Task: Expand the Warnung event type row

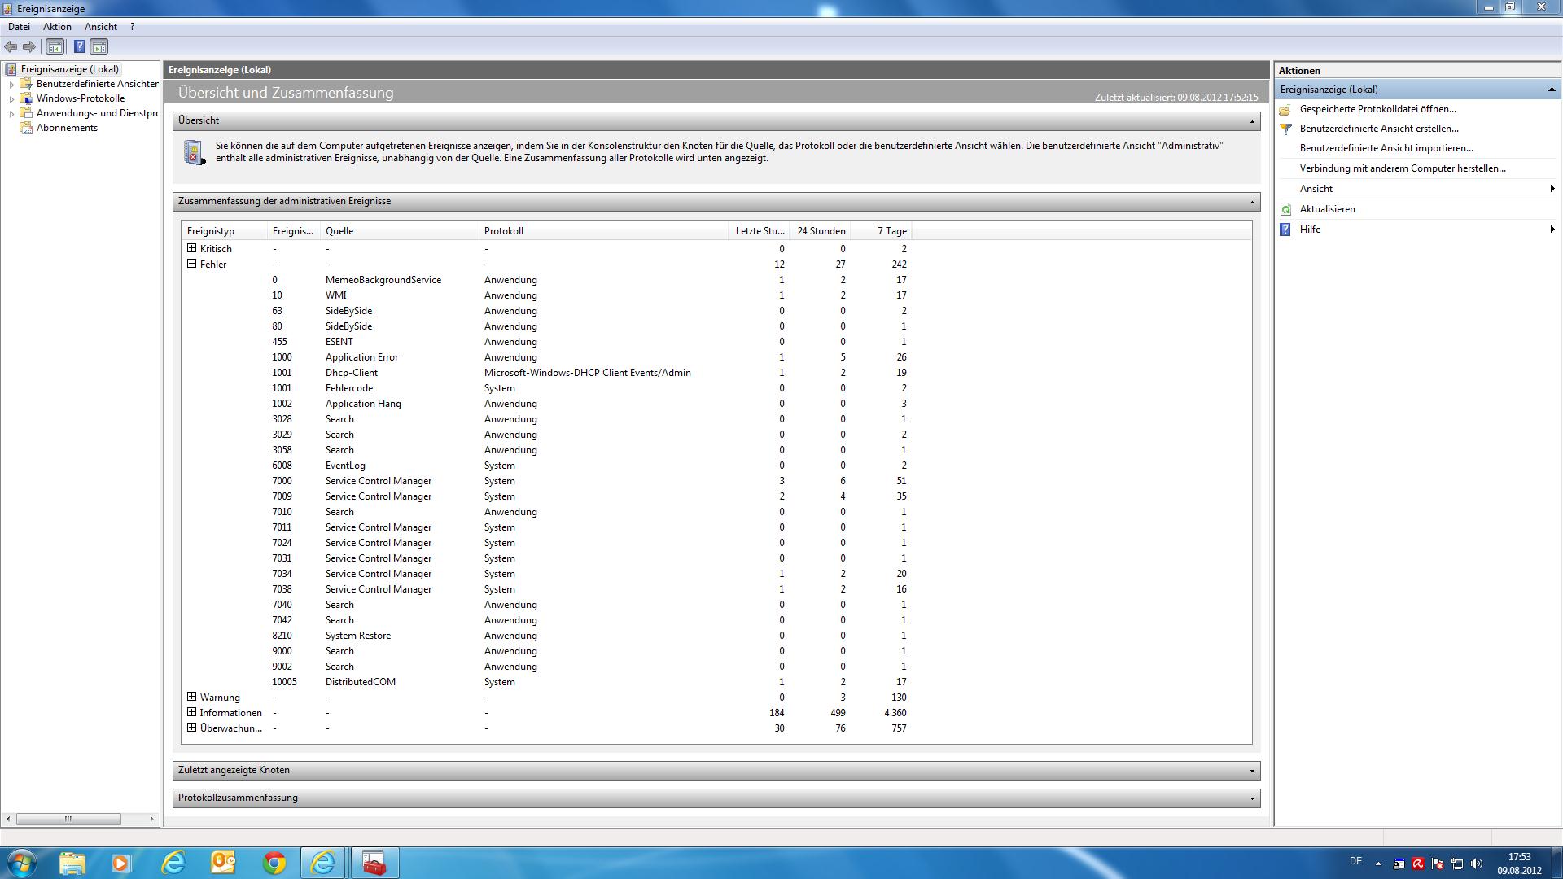Action: pyautogui.click(x=192, y=697)
